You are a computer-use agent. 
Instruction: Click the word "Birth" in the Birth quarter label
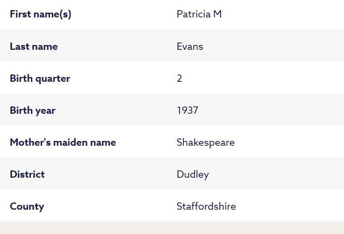click(x=21, y=79)
